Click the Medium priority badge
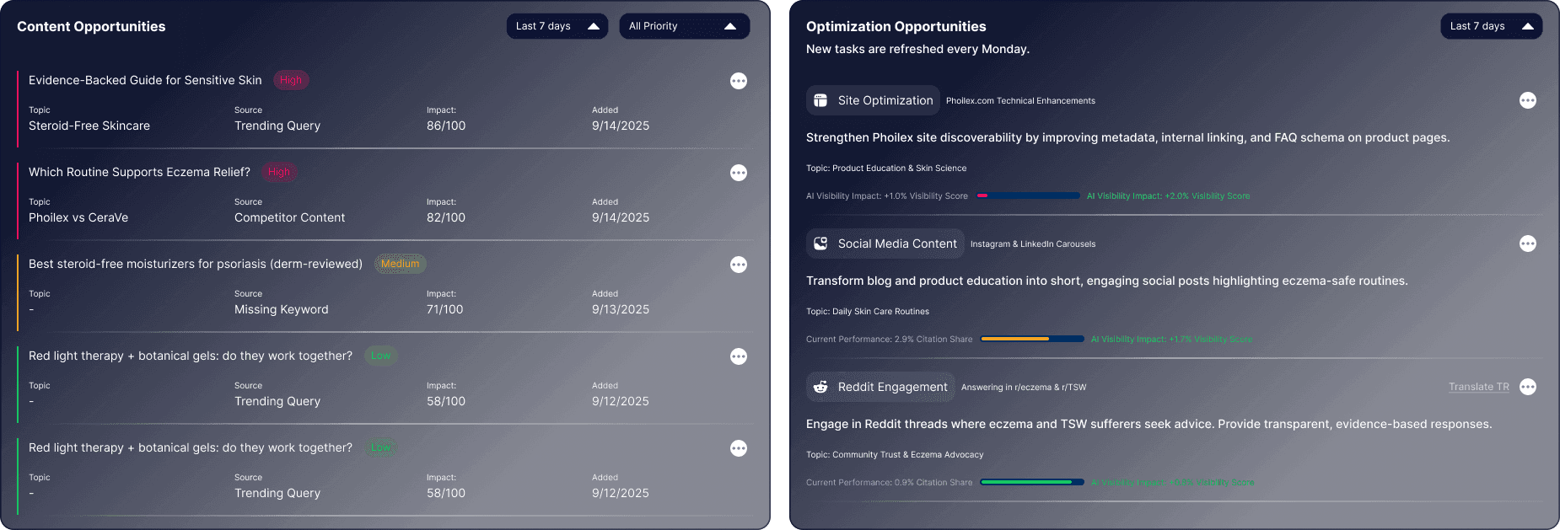Image resolution: width=1560 pixels, height=530 pixels. pos(401,264)
